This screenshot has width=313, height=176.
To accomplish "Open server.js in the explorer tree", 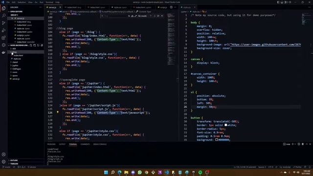I will point(26,79).
